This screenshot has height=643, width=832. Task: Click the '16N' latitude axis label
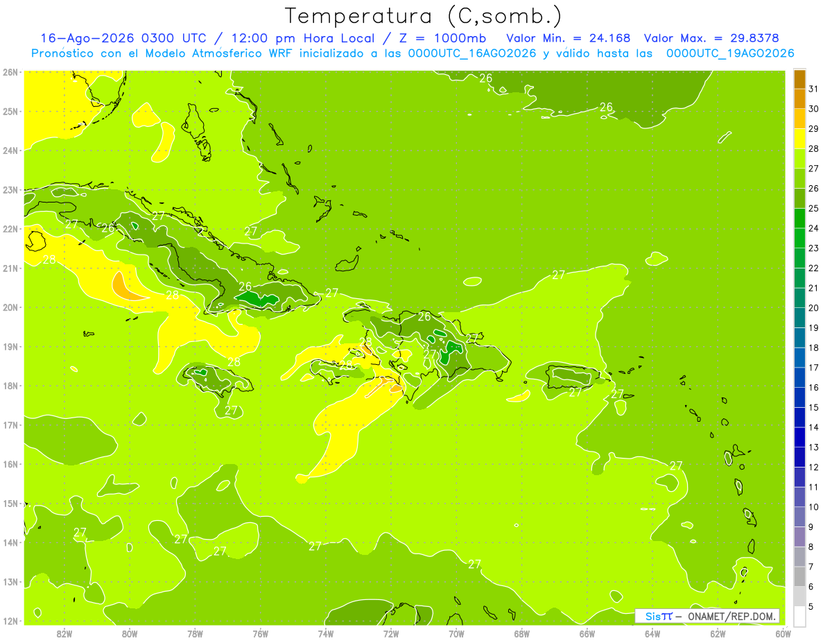10,464
